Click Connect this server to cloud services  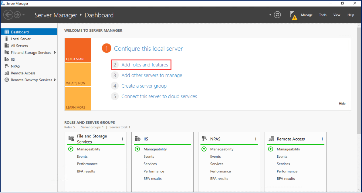tap(159, 96)
